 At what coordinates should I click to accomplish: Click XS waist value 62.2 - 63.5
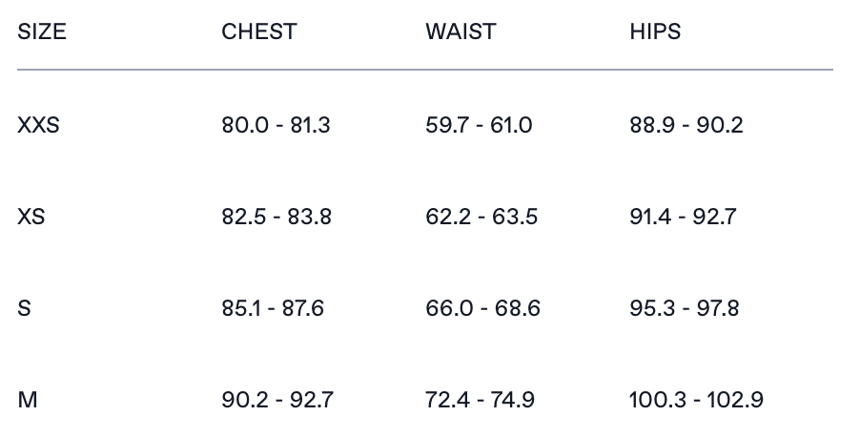pyautogui.click(x=481, y=217)
